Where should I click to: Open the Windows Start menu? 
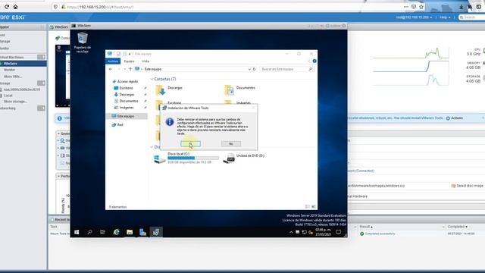[77, 232]
